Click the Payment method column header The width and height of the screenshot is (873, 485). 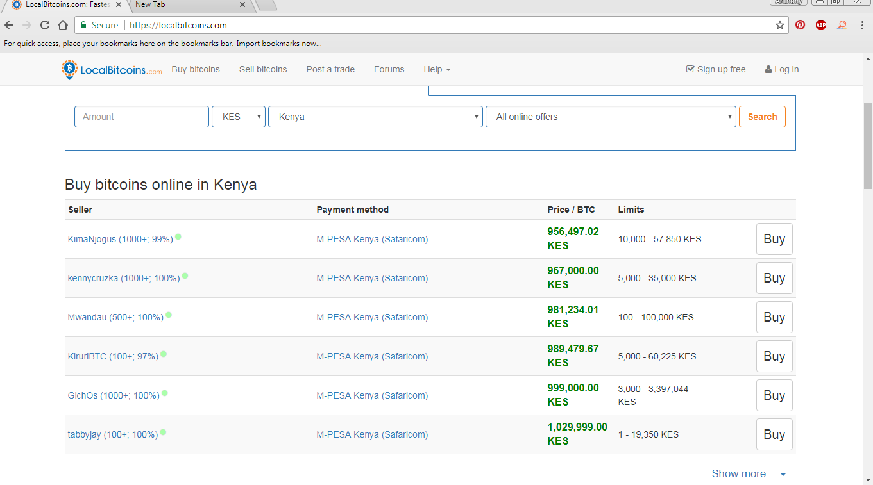point(352,210)
